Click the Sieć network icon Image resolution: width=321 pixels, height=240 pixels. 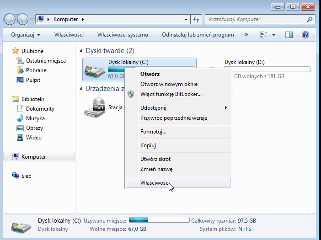(16, 176)
